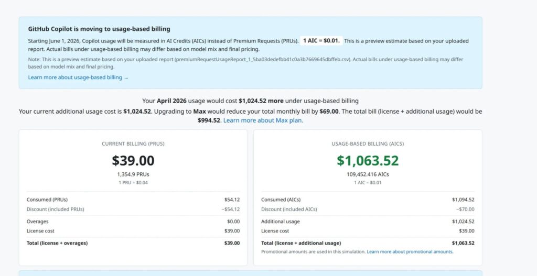This screenshot has width=537, height=276.
Task: Click 'Total (license + additional usage)' row label
Action: (301, 243)
